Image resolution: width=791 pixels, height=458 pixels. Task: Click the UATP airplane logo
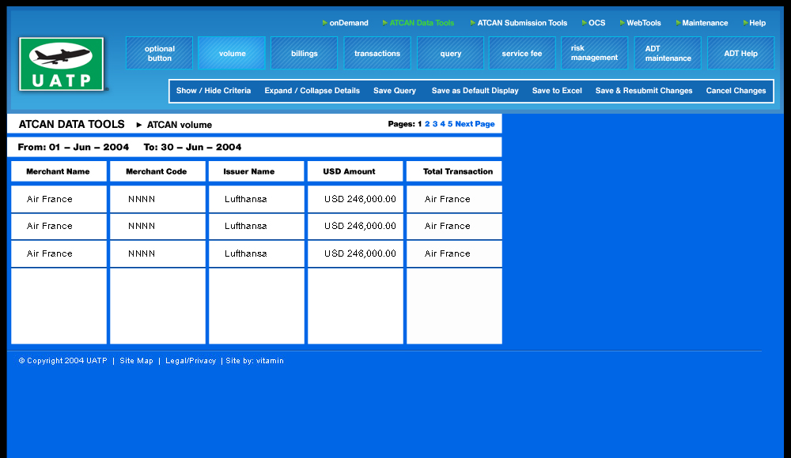click(x=62, y=64)
